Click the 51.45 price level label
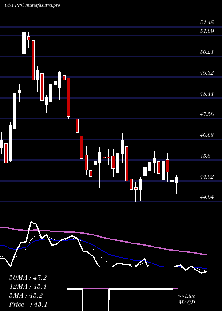The height and width of the screenshot is (311, 222). click(x=207, y=23)
